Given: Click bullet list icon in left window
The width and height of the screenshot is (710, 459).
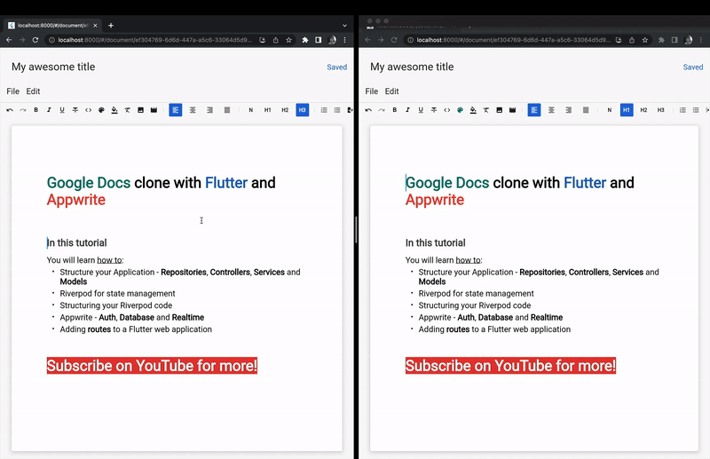Looking at the screenshot, I should [337, 110].
